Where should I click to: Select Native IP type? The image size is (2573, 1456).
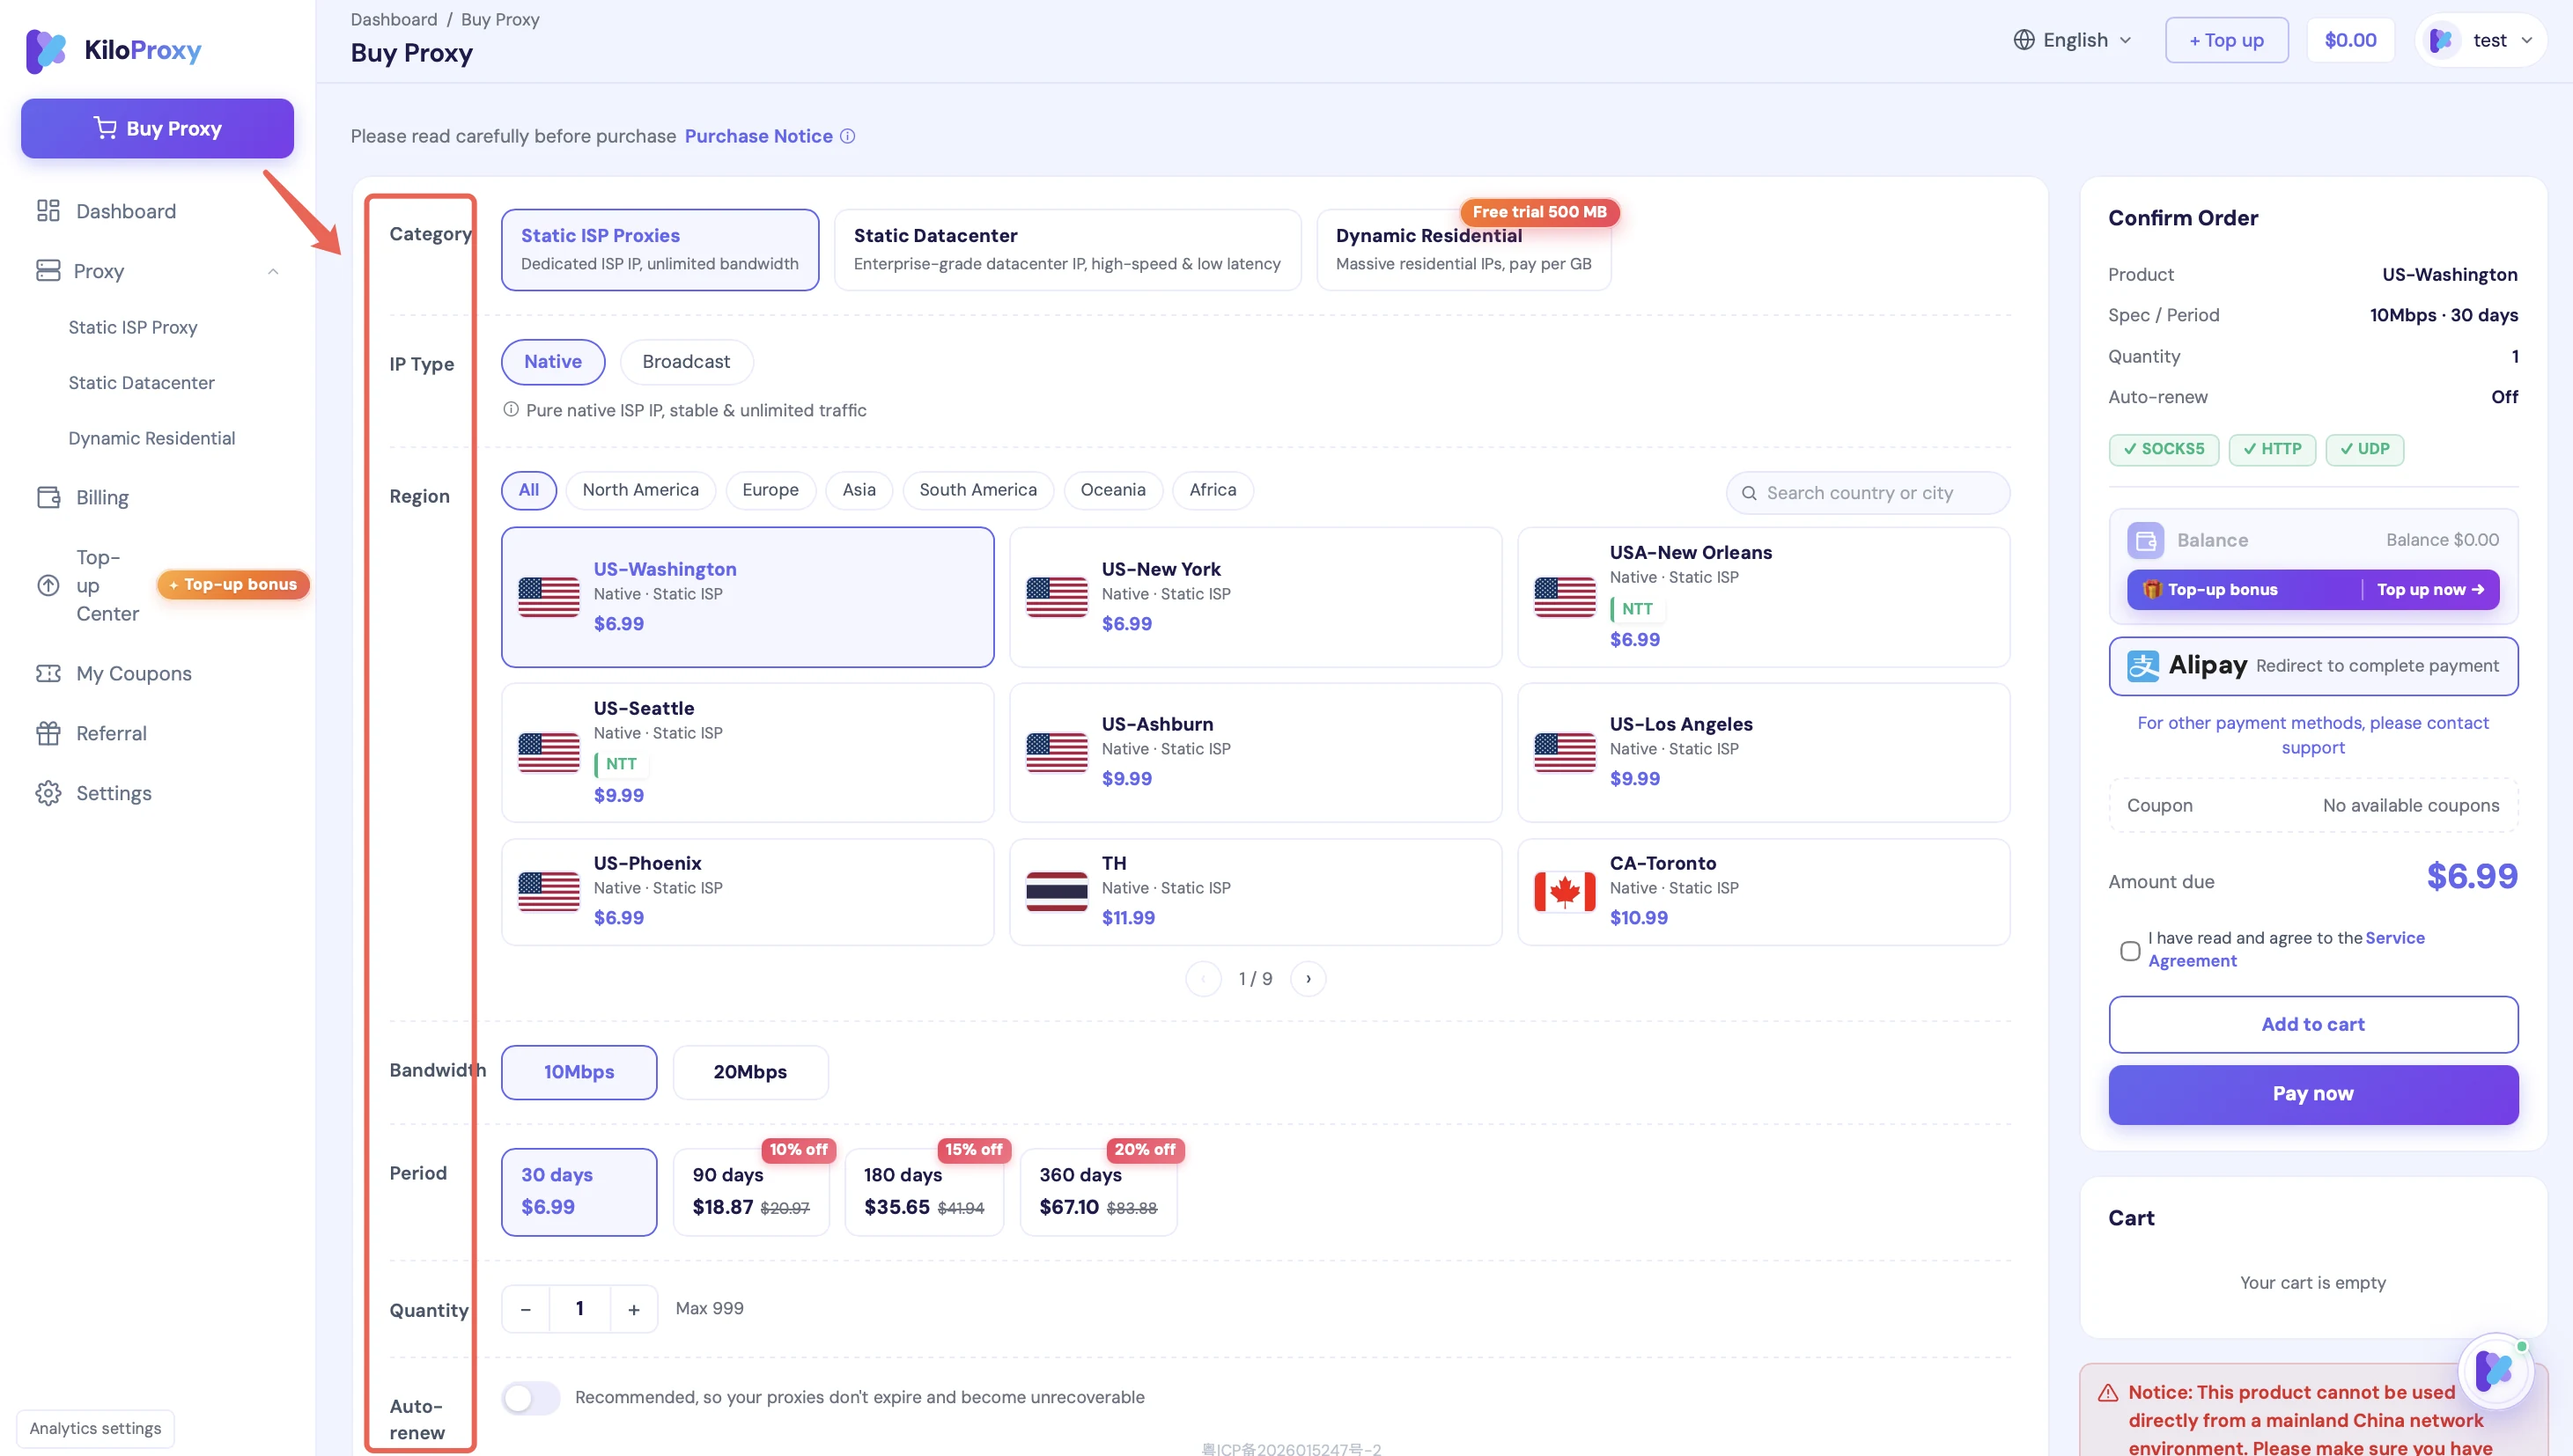(553, 362)
